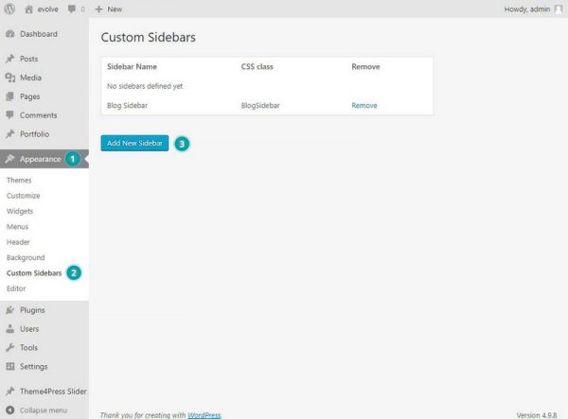Click the plus icon for New
The image size is (568, 419).
98,9
